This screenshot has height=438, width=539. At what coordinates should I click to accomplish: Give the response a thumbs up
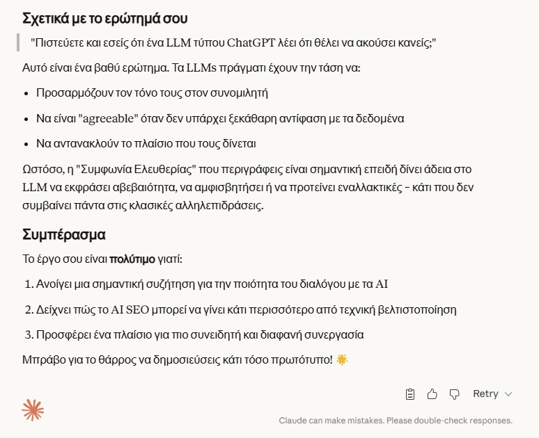coord(432,394)
